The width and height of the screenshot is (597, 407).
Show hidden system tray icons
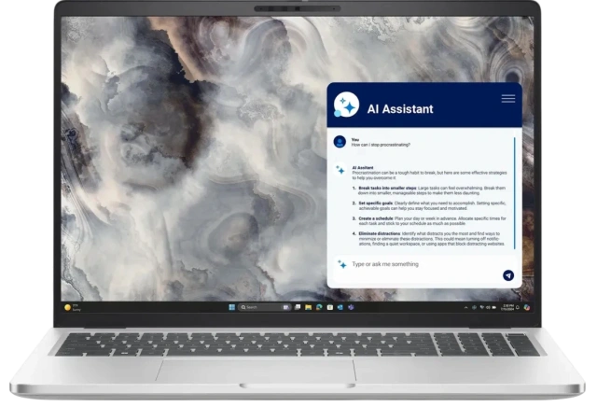(466, 307)
